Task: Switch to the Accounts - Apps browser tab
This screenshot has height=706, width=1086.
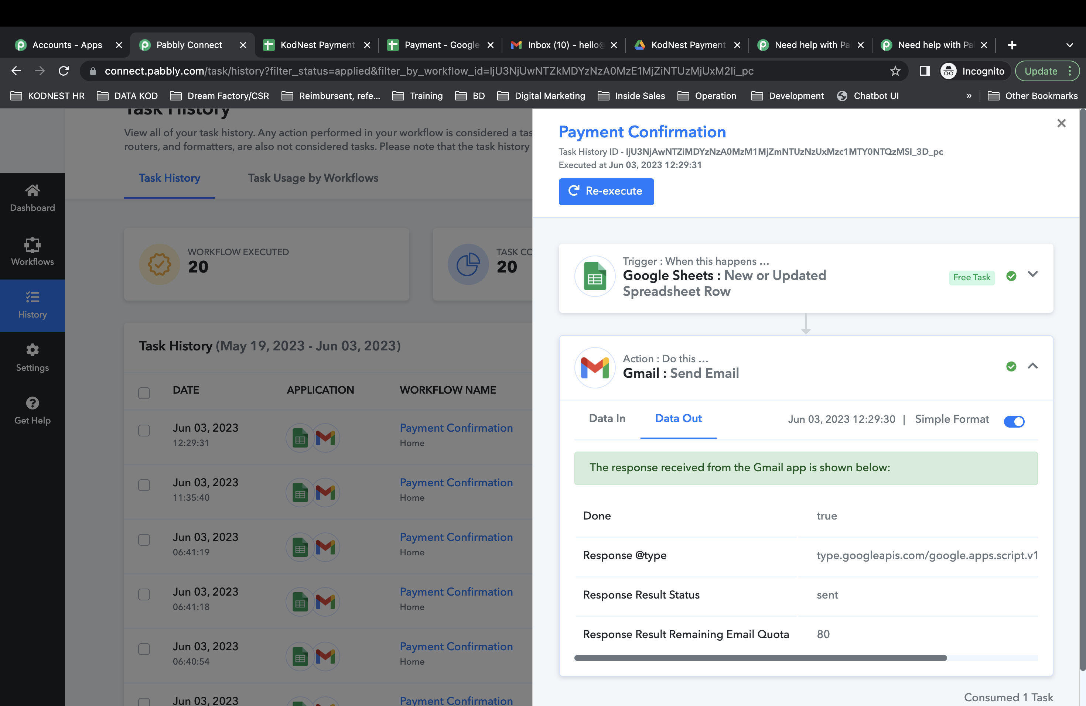Action: click(68, 45)
